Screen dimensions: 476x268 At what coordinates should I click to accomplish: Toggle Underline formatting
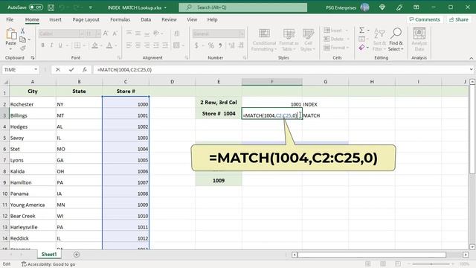pos(60,45)
